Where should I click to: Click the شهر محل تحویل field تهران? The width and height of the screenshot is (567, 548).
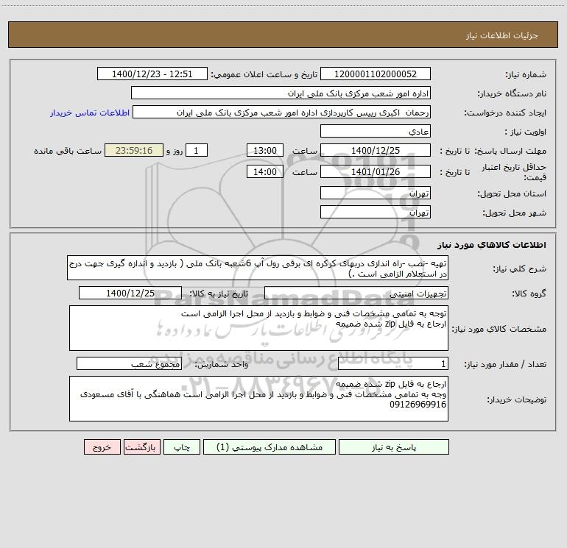click(376, 212)
